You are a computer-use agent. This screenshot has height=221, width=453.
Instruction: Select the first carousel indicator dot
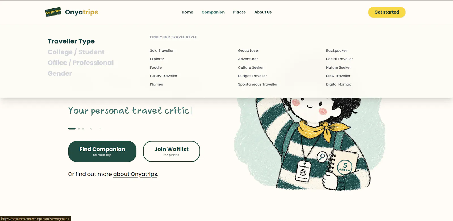pos(72,129)
